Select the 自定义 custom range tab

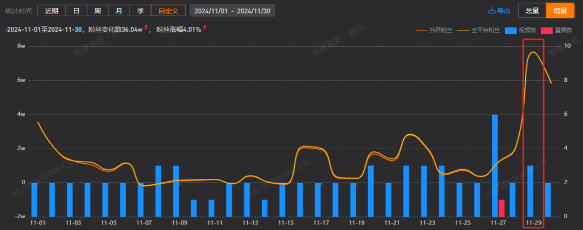click(168, 10)
